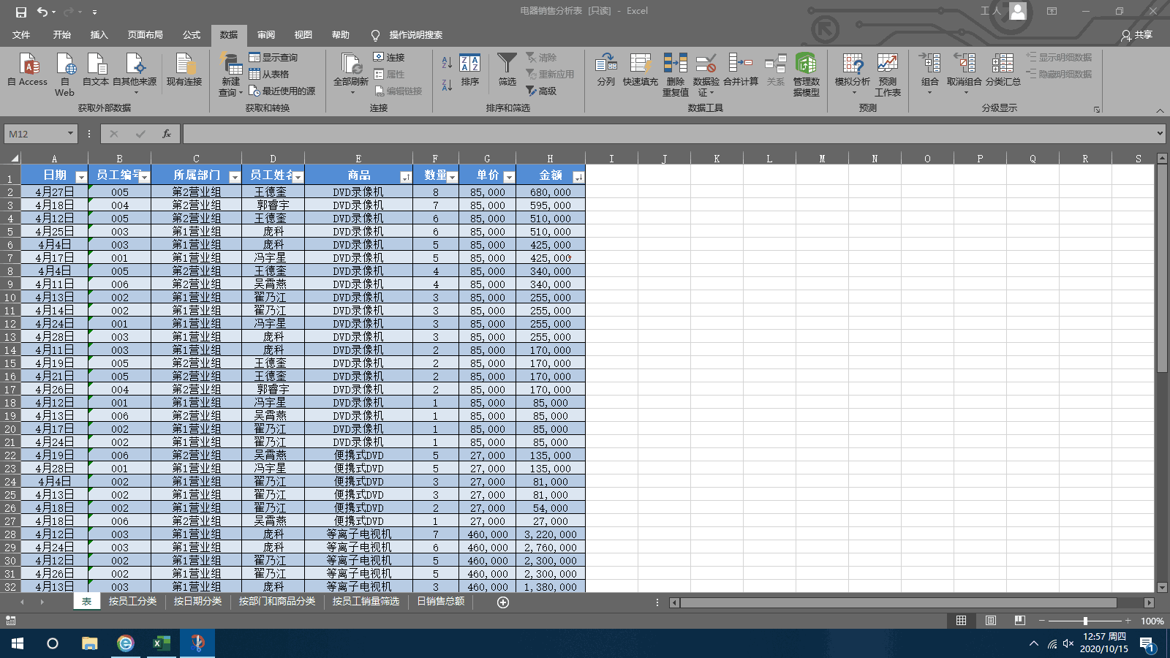The image size is (1170, 658).
Task: Import data from Web
Action: coord(64,75)
